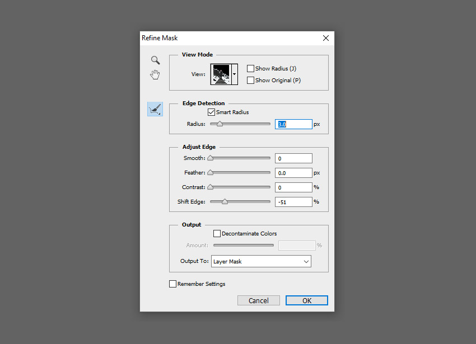Click the Radius slider handle
Viewport: 476px width, 344px height.
[x=220, y=124]
